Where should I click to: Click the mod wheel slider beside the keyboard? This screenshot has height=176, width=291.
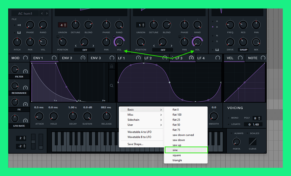point(41,142)
